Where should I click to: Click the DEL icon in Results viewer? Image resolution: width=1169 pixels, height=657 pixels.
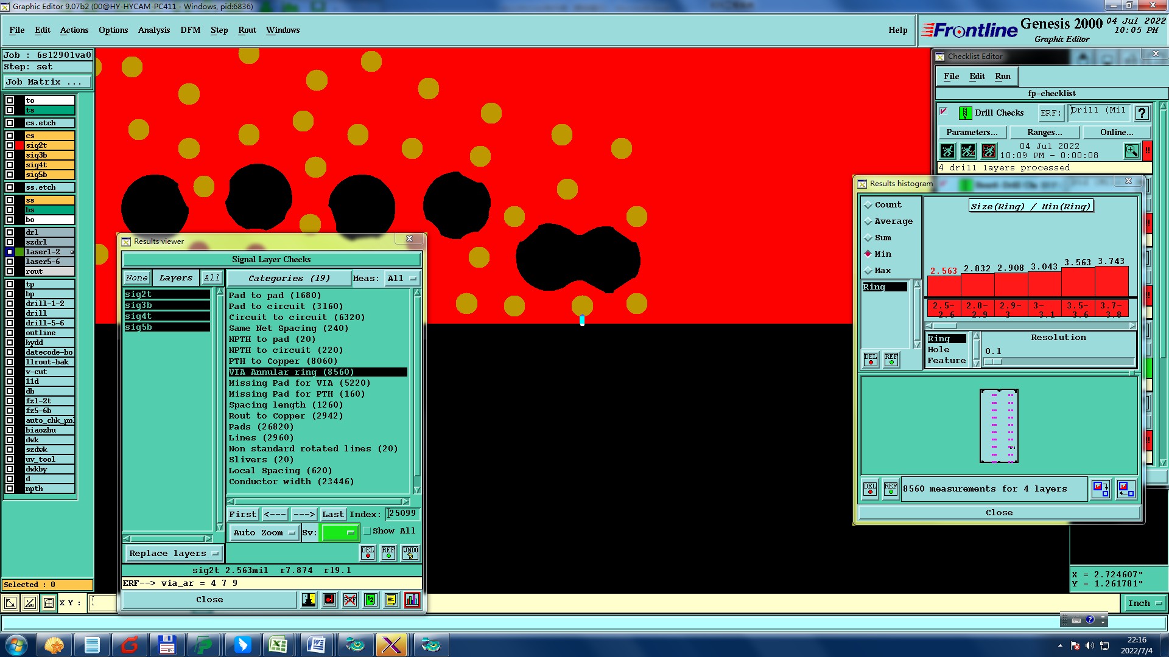[x=368, y=552]
